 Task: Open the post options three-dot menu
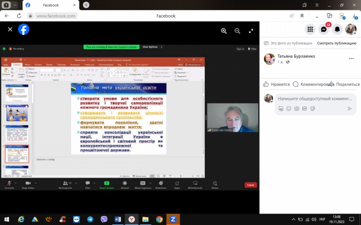click(x=351, y=58)
